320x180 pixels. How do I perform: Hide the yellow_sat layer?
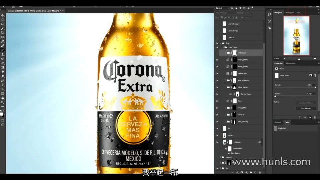(217, 73)
